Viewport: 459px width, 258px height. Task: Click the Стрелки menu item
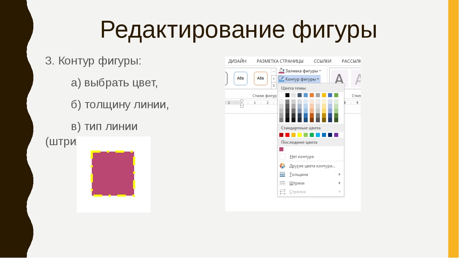(x=311, y=192)
